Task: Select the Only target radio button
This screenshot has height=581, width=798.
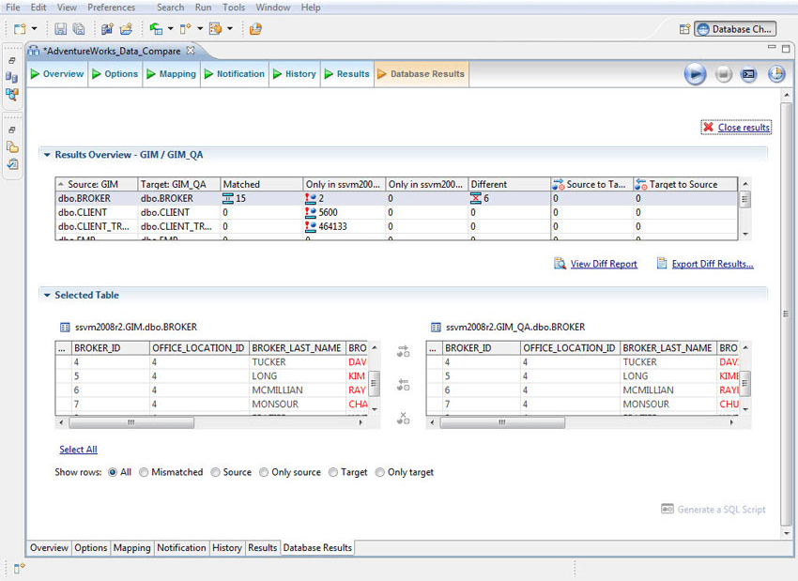Action: [x=379, y=473]
